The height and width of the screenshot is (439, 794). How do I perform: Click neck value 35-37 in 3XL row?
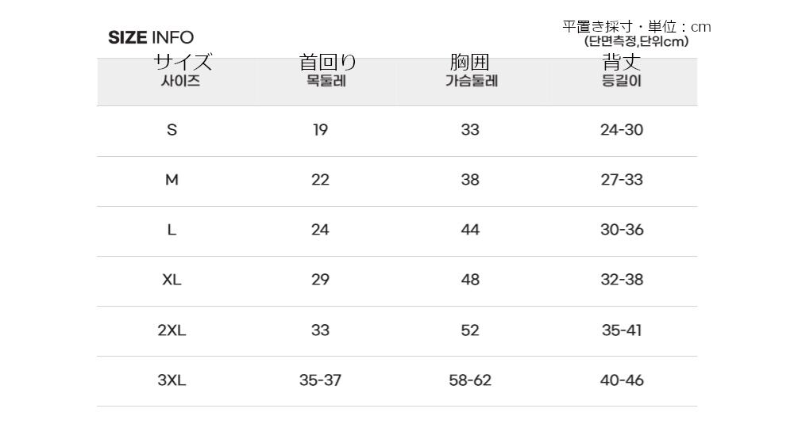(x=320, y=380)
